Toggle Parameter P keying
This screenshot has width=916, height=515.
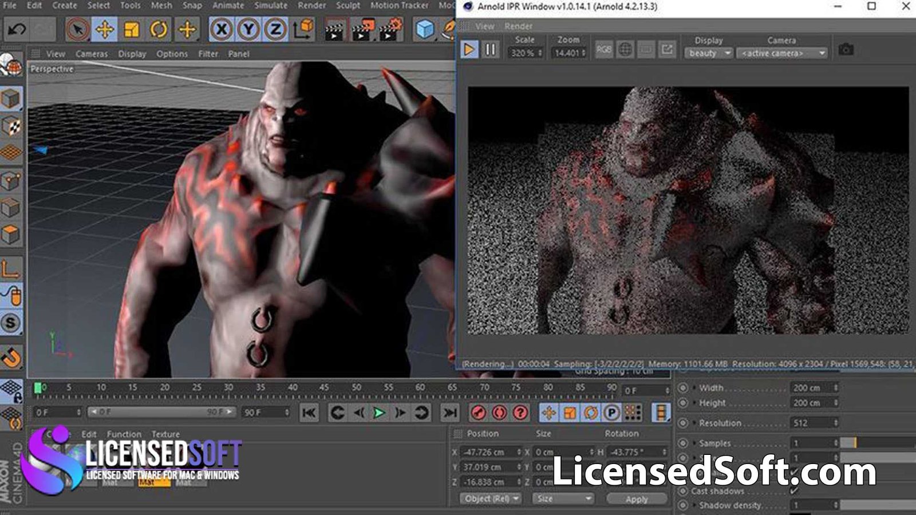[611, 413]
